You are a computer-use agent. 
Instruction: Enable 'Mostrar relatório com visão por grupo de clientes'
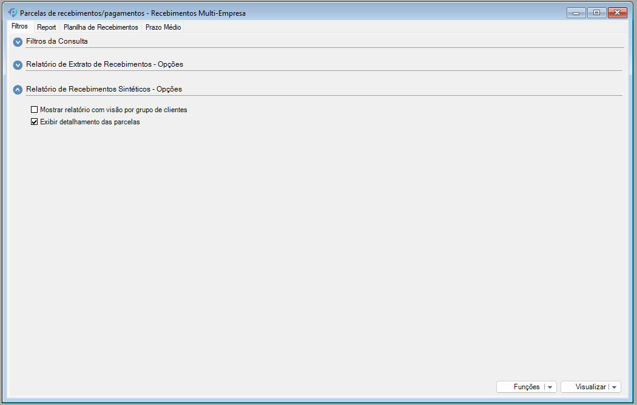(34, 109)
